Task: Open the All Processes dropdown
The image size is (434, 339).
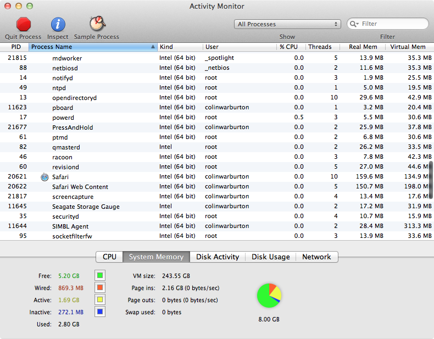Action: pos(287,24)
